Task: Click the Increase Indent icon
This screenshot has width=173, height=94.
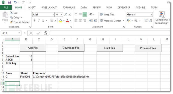Action: coord(96,20)
